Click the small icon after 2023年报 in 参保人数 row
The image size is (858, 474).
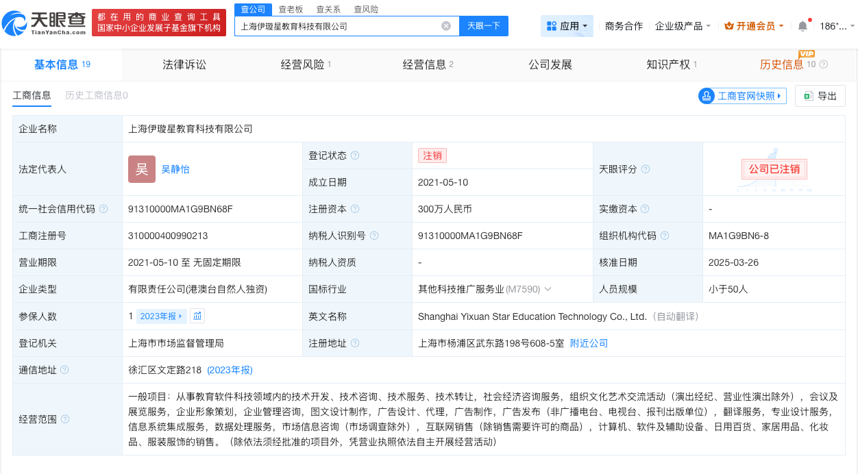point(199,316)
